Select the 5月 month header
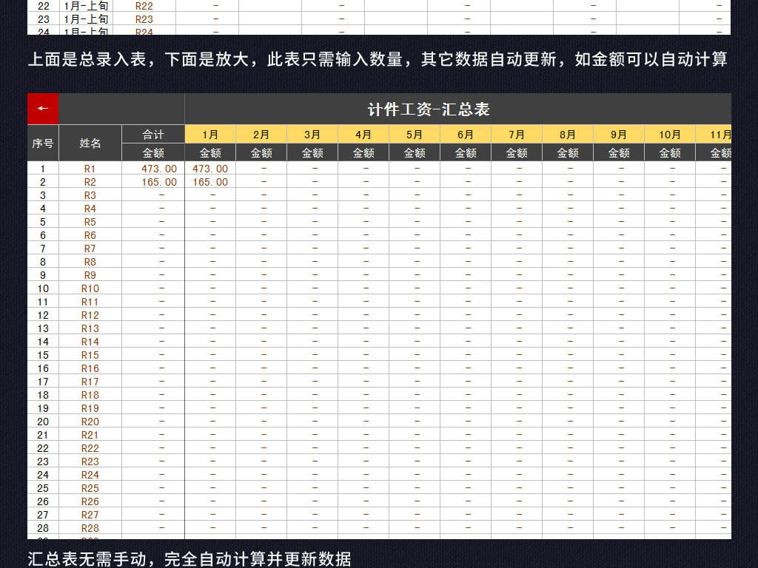 click(x=415, y=135)
